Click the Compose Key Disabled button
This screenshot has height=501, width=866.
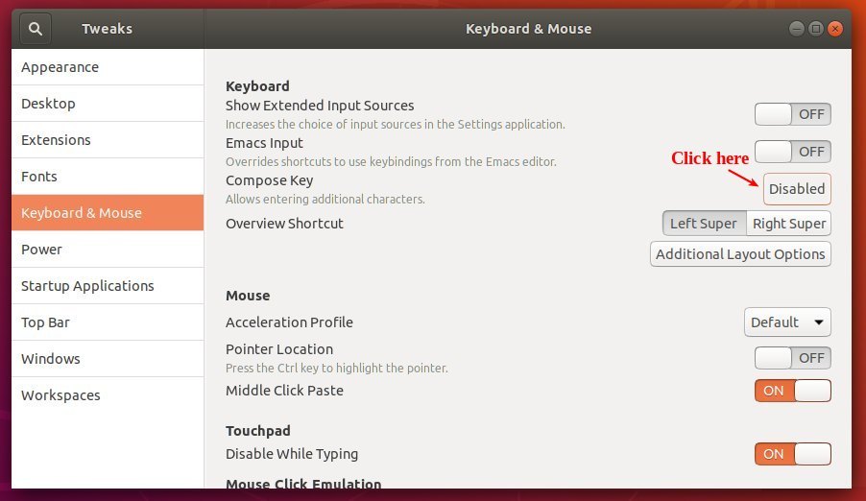[x=797, y=189]
